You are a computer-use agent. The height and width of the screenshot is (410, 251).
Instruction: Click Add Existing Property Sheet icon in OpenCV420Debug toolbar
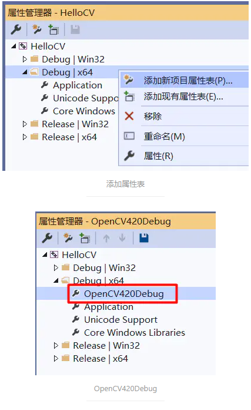[85, 238]
